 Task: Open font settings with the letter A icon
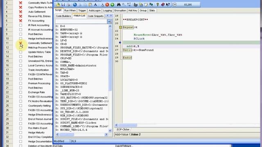pos(95,4)
